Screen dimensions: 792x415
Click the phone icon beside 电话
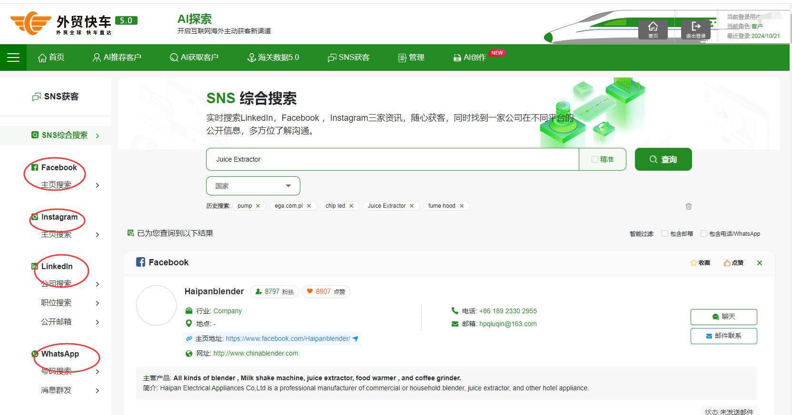click(455, 310)
